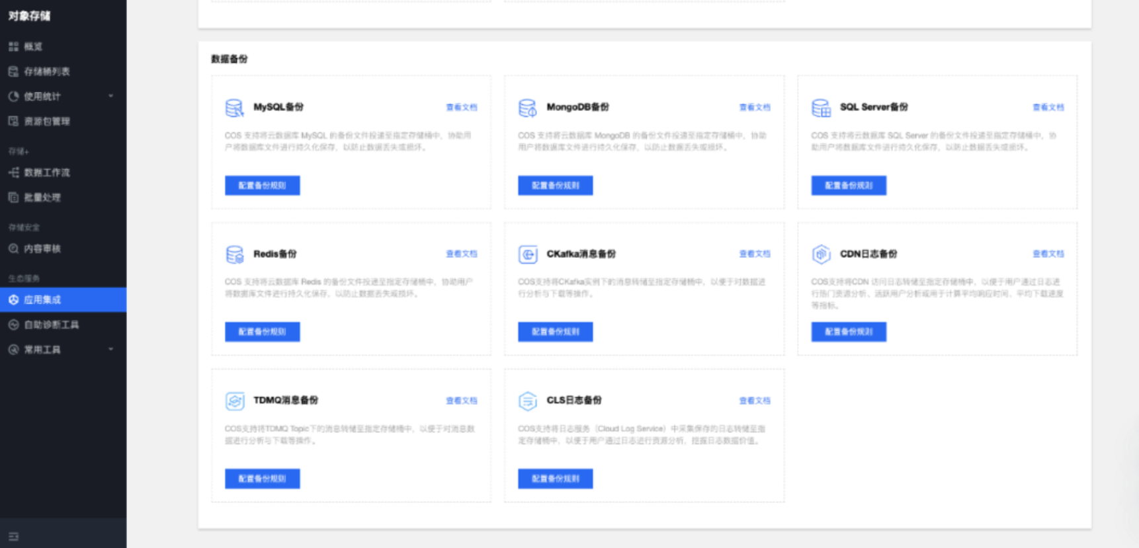Click 配置备份规则 under SQL Server备份
Screen dimensions: 1139x548
coord(849,186)
